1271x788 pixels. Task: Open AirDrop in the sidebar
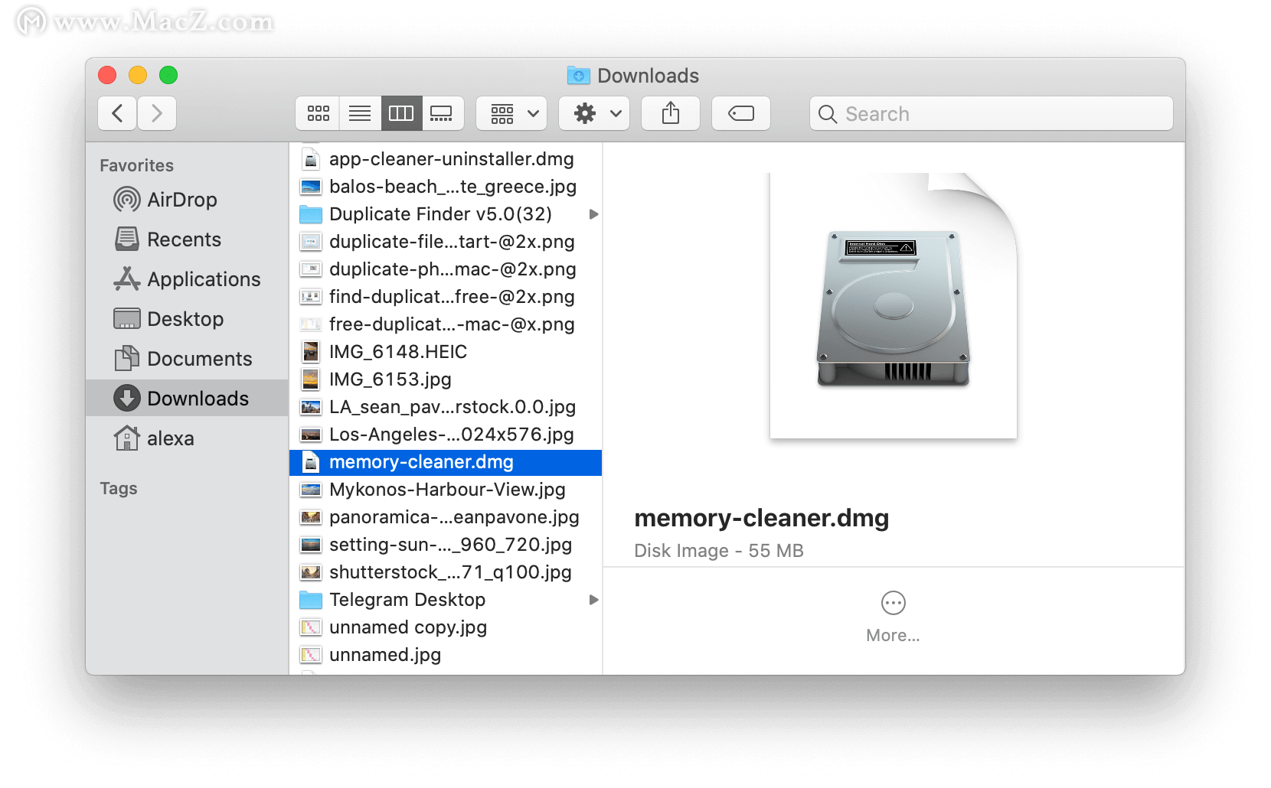point(187,200)
